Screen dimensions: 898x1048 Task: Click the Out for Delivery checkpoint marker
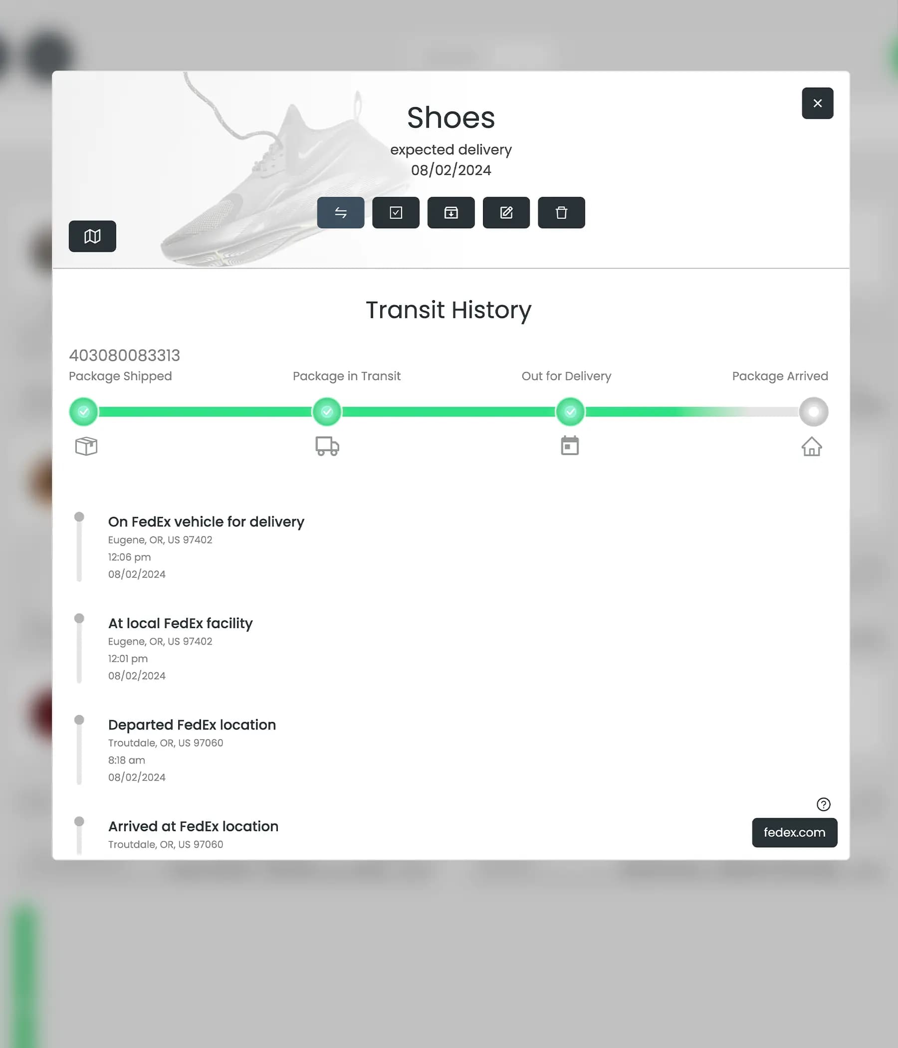click(570, 412)
